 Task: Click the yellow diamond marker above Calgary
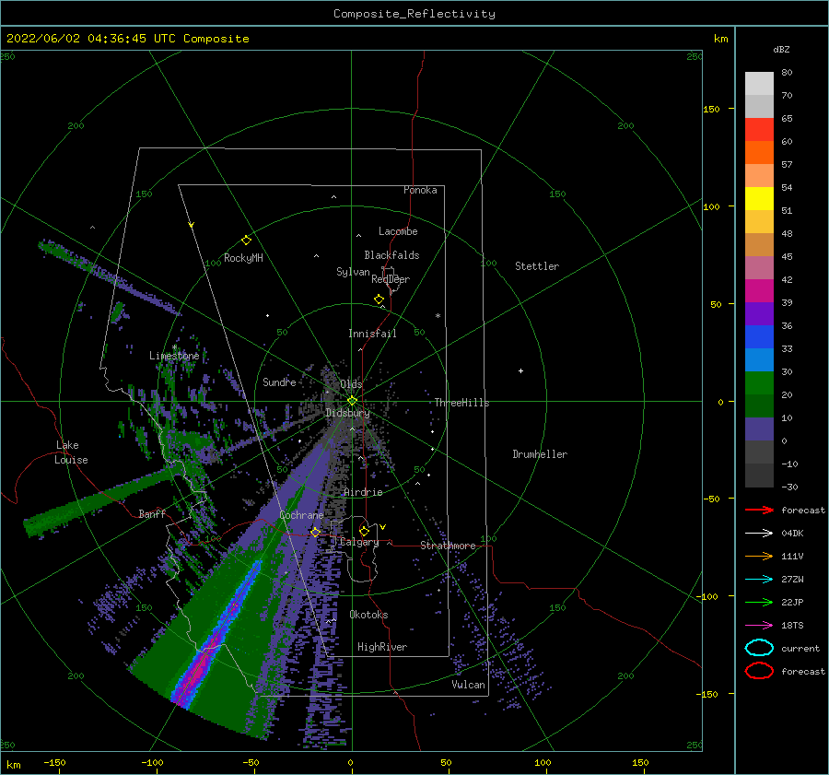pyautogui.click(x=364, y=531)
